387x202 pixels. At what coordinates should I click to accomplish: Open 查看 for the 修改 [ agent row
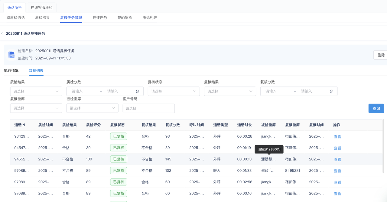337,171
